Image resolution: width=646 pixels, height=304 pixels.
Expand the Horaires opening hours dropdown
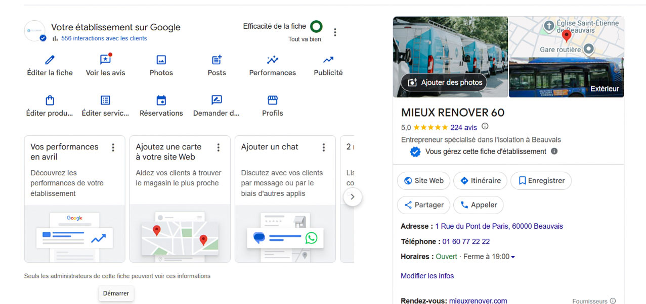pyautogui.click(x=513, y=257)
